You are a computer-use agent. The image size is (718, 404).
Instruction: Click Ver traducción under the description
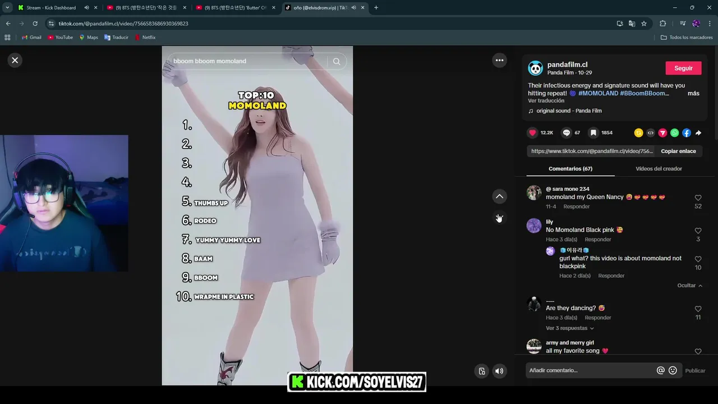coord(546,100)
